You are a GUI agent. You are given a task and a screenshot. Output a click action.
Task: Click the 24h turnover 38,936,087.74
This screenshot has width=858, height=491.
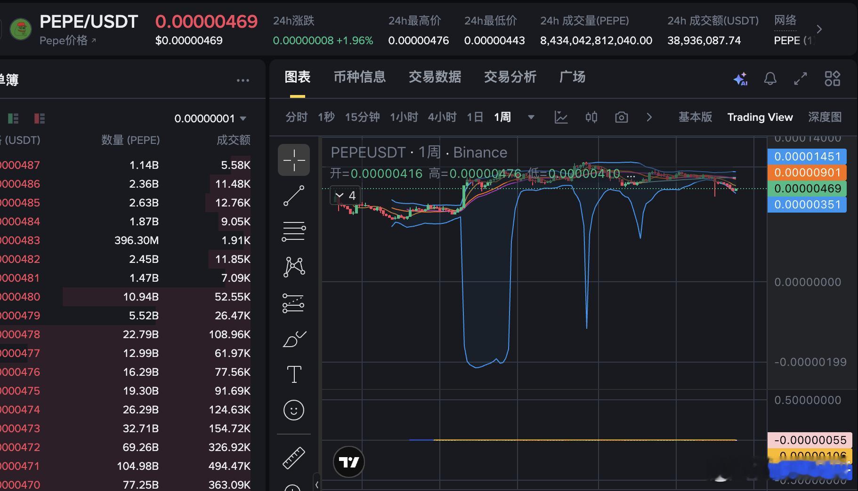[704, 40]
